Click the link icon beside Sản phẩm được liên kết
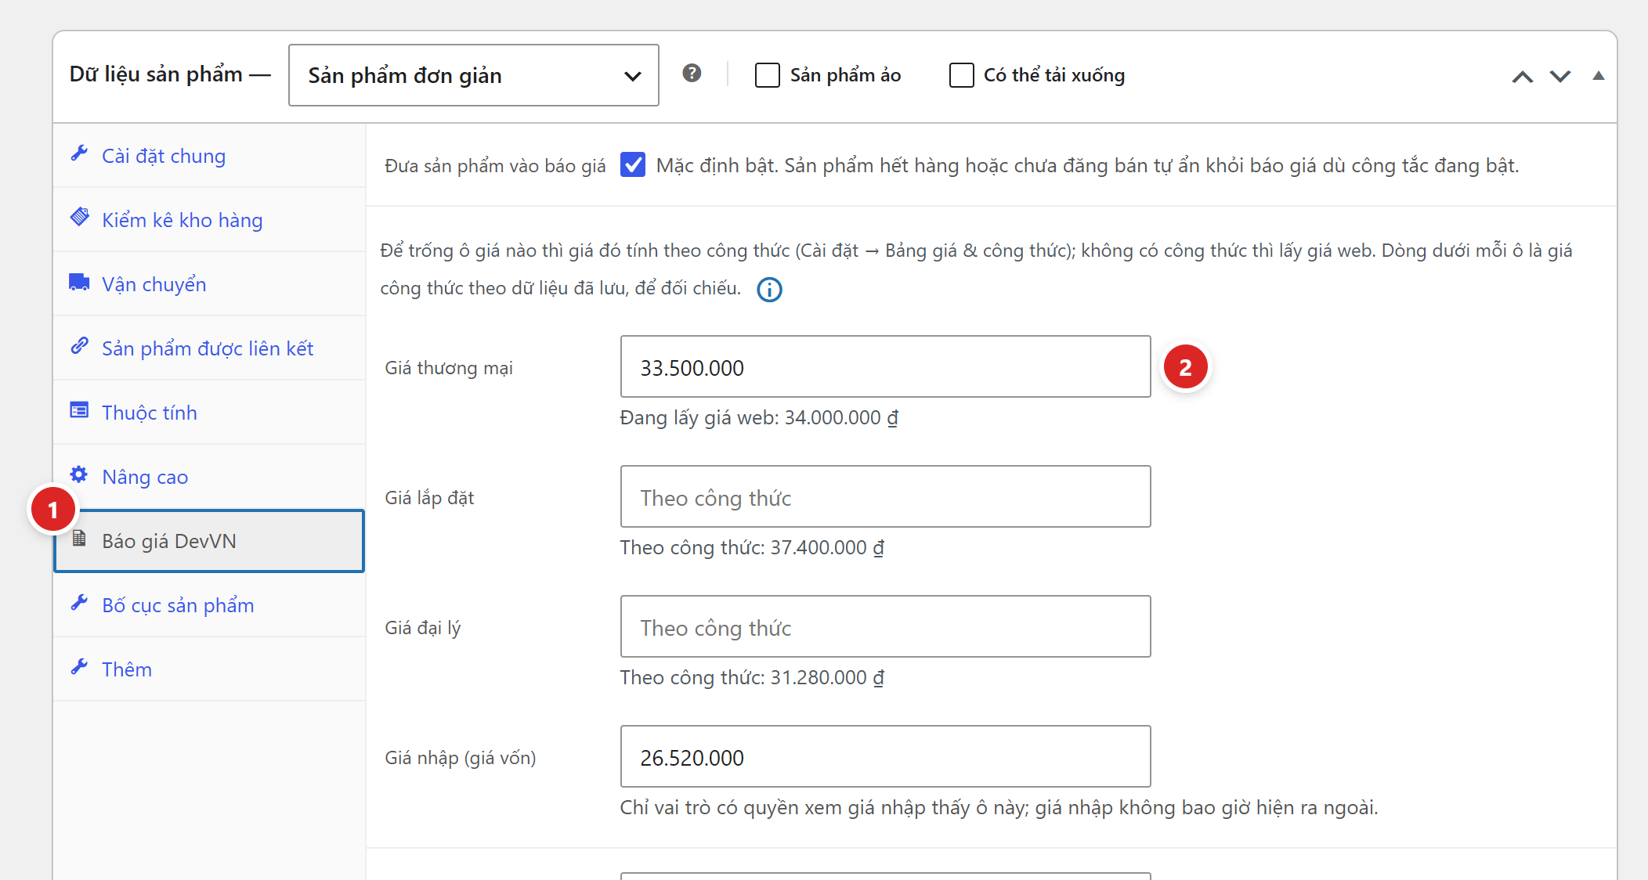 (x=79, y=346)
